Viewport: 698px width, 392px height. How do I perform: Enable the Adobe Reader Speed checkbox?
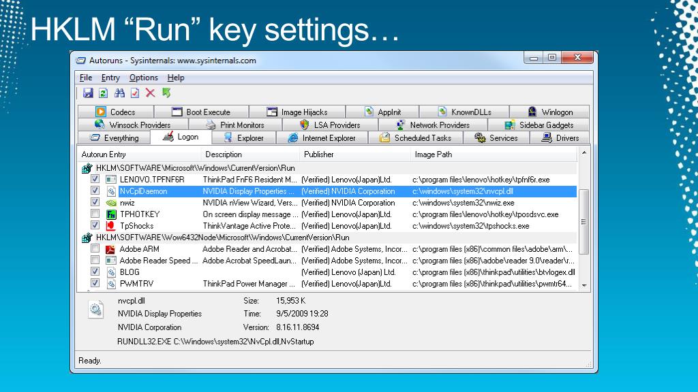click(x=95, y=259)
